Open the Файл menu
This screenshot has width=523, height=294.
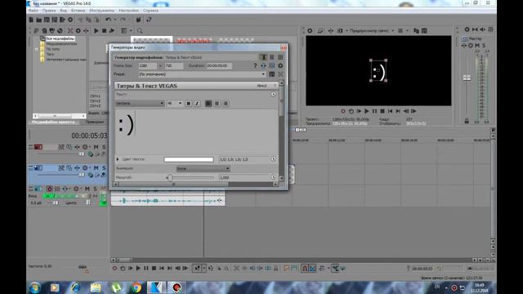(x=34, y=11)
